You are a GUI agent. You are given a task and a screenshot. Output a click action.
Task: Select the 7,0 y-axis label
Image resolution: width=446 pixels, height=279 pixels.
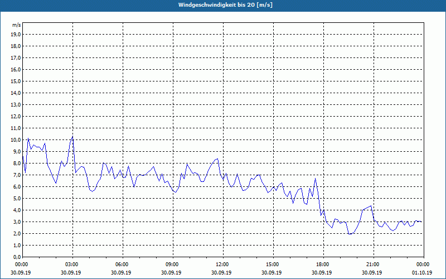pos(17,175)
